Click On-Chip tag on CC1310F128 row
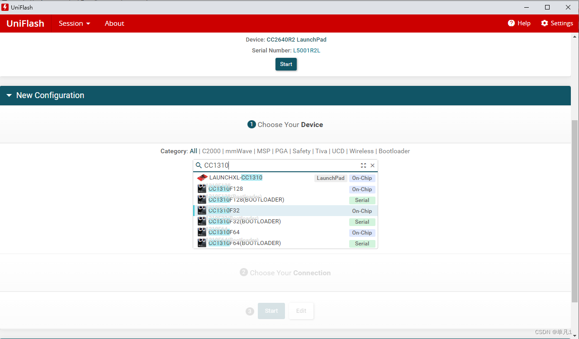Viewport: 579px width, 339px height. (x=362, y=189)
